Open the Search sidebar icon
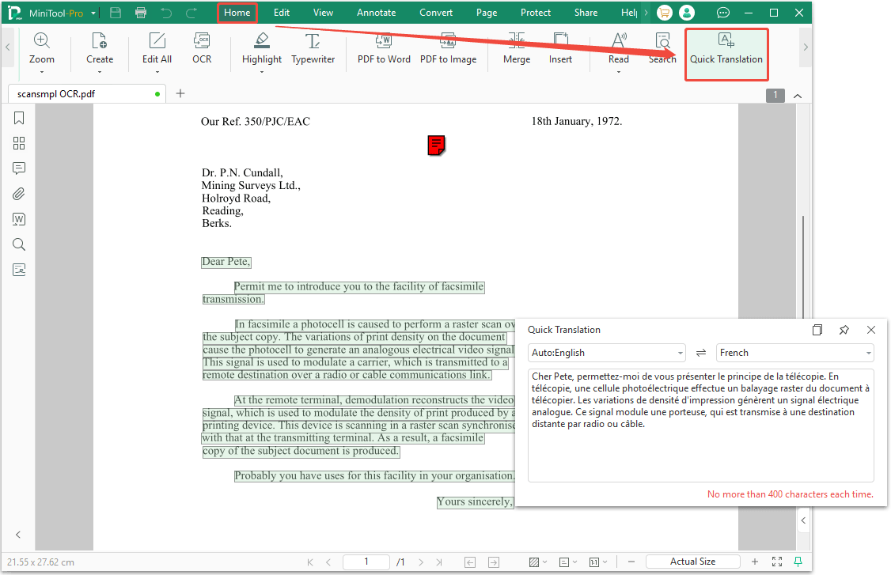Screen dimensions: 891x575 pyautogui.click(x=18, y=244)
